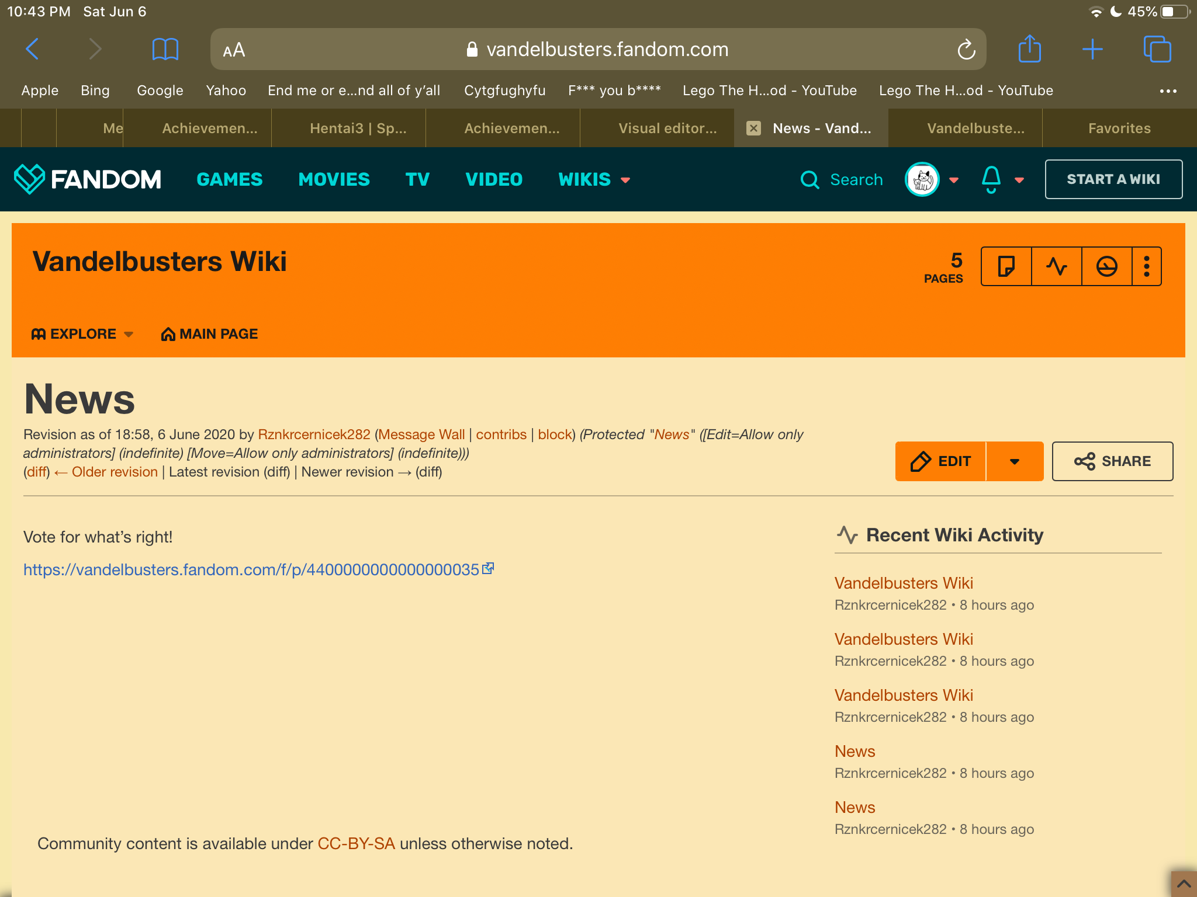Expand the EXPLORE navigation menu

click(x=82, y=334)
